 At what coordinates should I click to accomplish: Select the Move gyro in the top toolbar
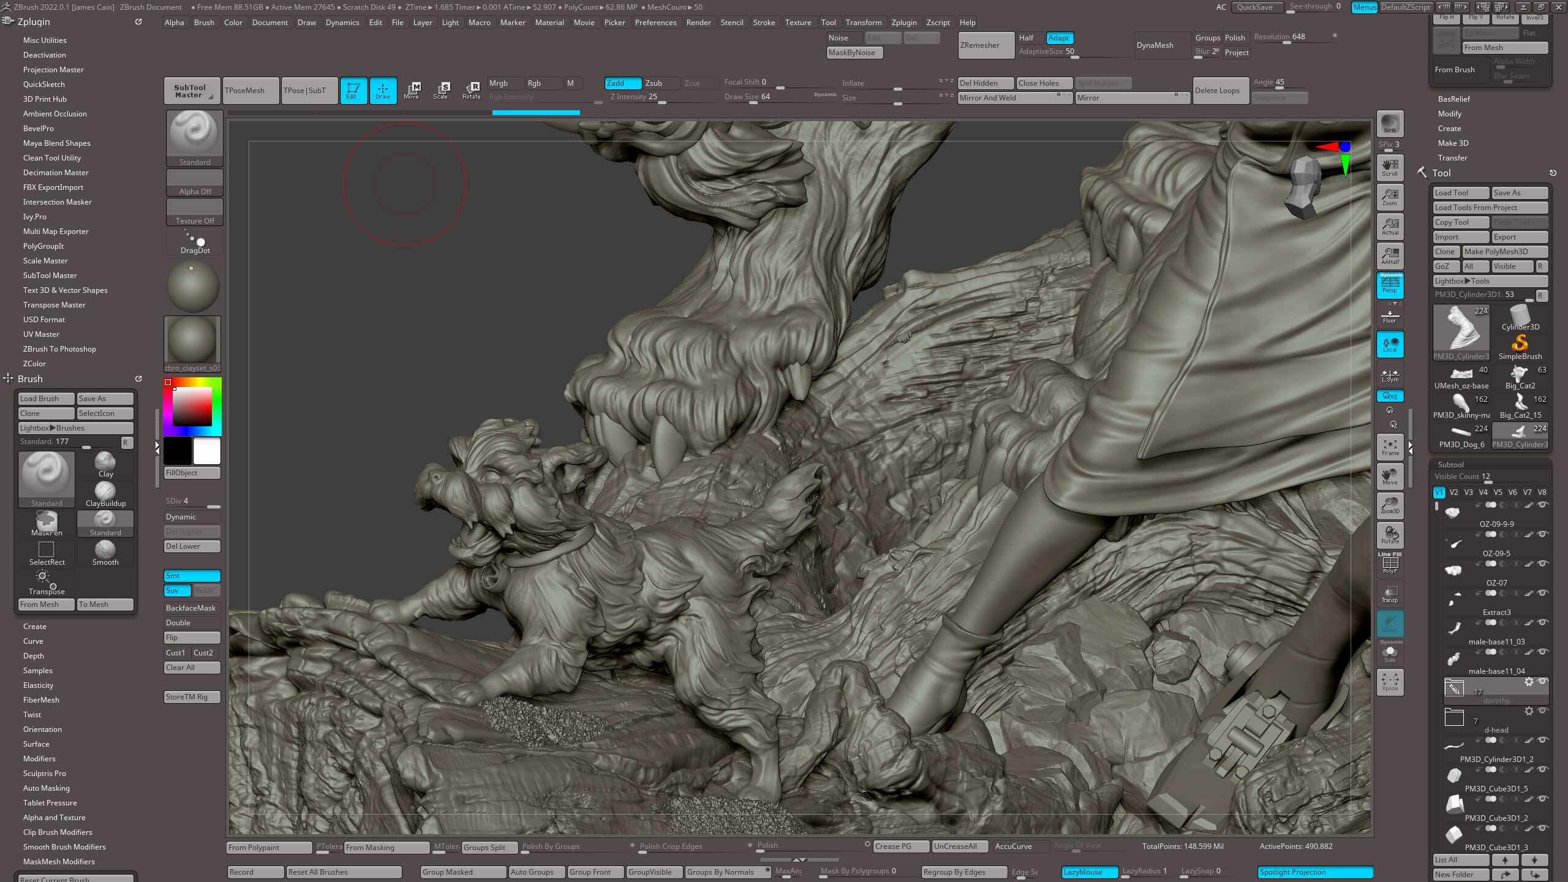point(413,91)
